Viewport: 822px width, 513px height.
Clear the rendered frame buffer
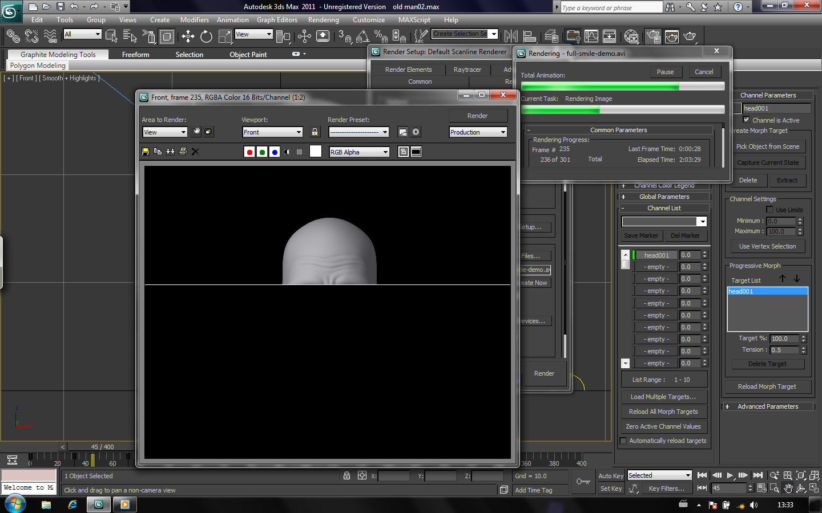coord(195,152)
